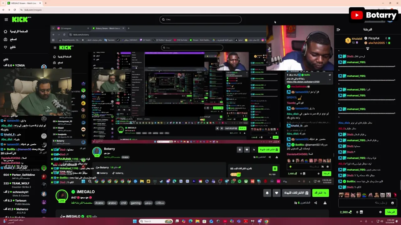
Task: Open the channel shop icon below chat
Action: (361, 212)
